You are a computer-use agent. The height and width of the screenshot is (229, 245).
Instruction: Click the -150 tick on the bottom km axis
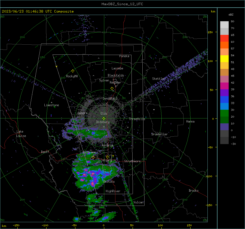16,225
